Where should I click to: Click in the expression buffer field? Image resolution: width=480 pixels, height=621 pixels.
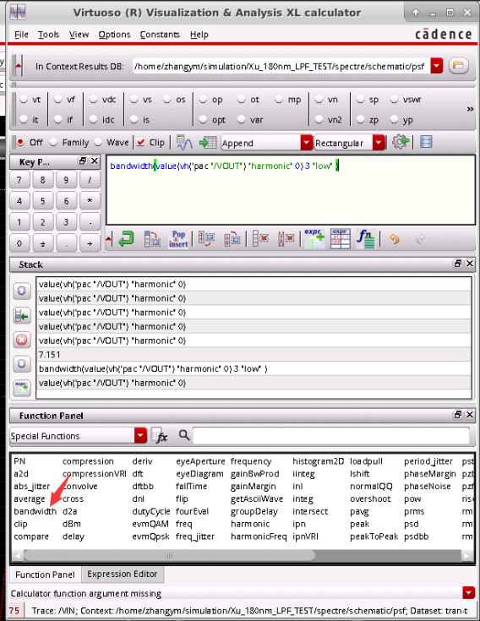[x=291, y=190]
